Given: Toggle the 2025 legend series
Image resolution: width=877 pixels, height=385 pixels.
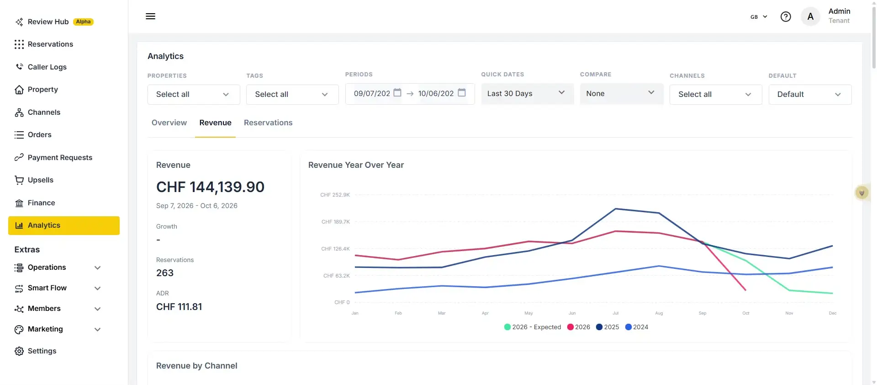Looking at the screenshot, I should 608,327.
